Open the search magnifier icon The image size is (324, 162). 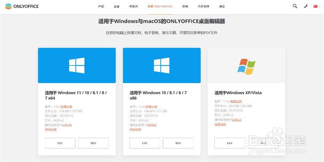(295, 6)
